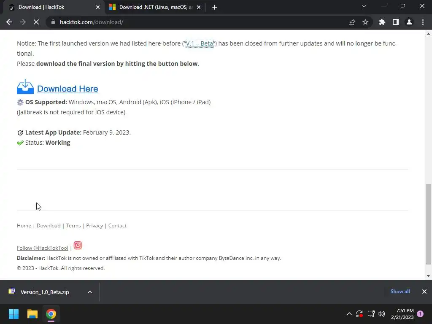432x324 pixels.
Task: Open File Explorer from taskbar
Action: point(32,314)
